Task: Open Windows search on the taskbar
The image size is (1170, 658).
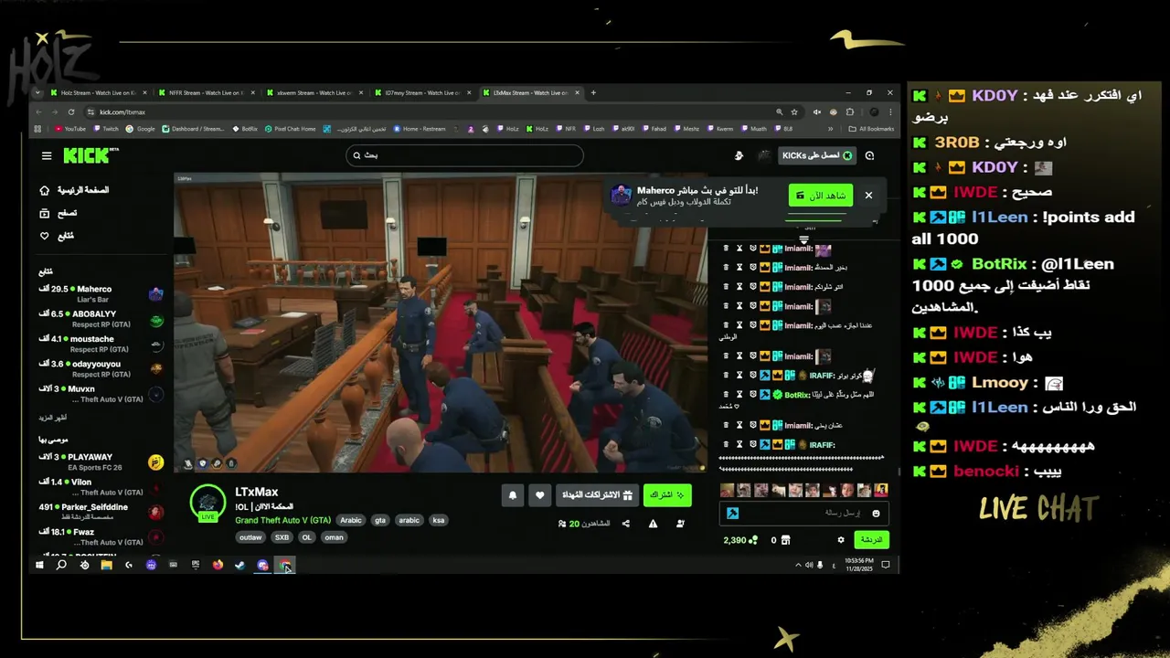Action: pyautogui.click(x=61, y=566)
